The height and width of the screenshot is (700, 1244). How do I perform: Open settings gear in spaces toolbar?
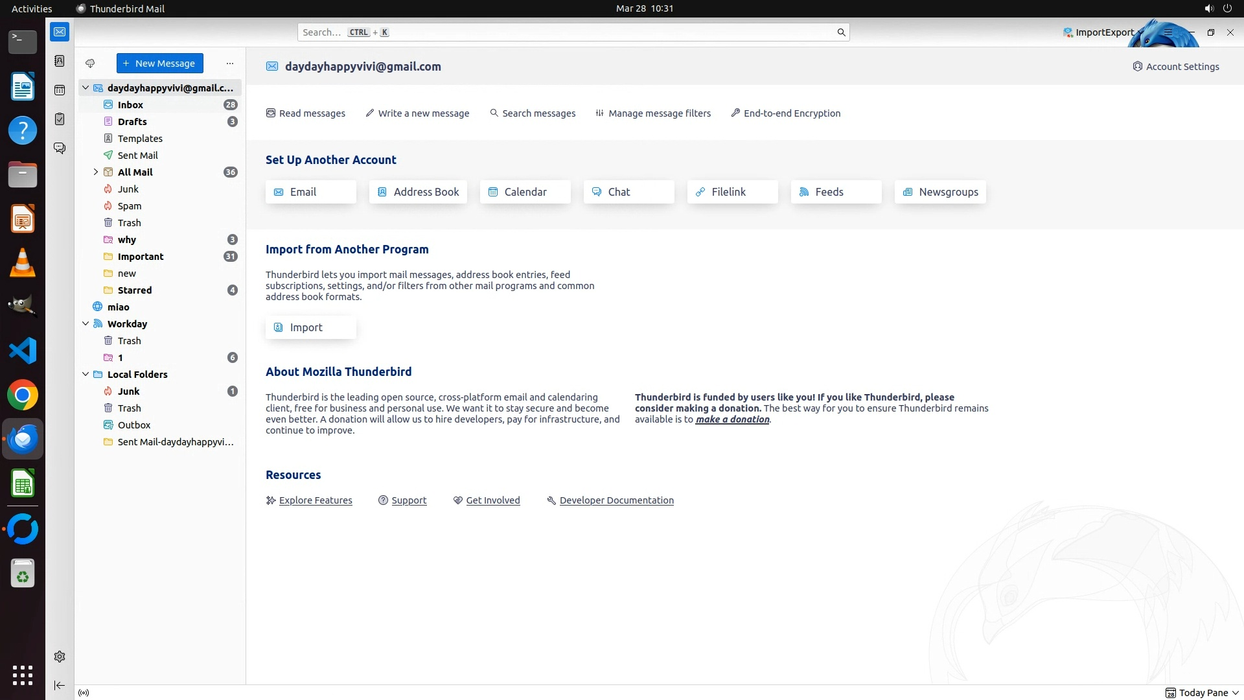pos(60,657)
